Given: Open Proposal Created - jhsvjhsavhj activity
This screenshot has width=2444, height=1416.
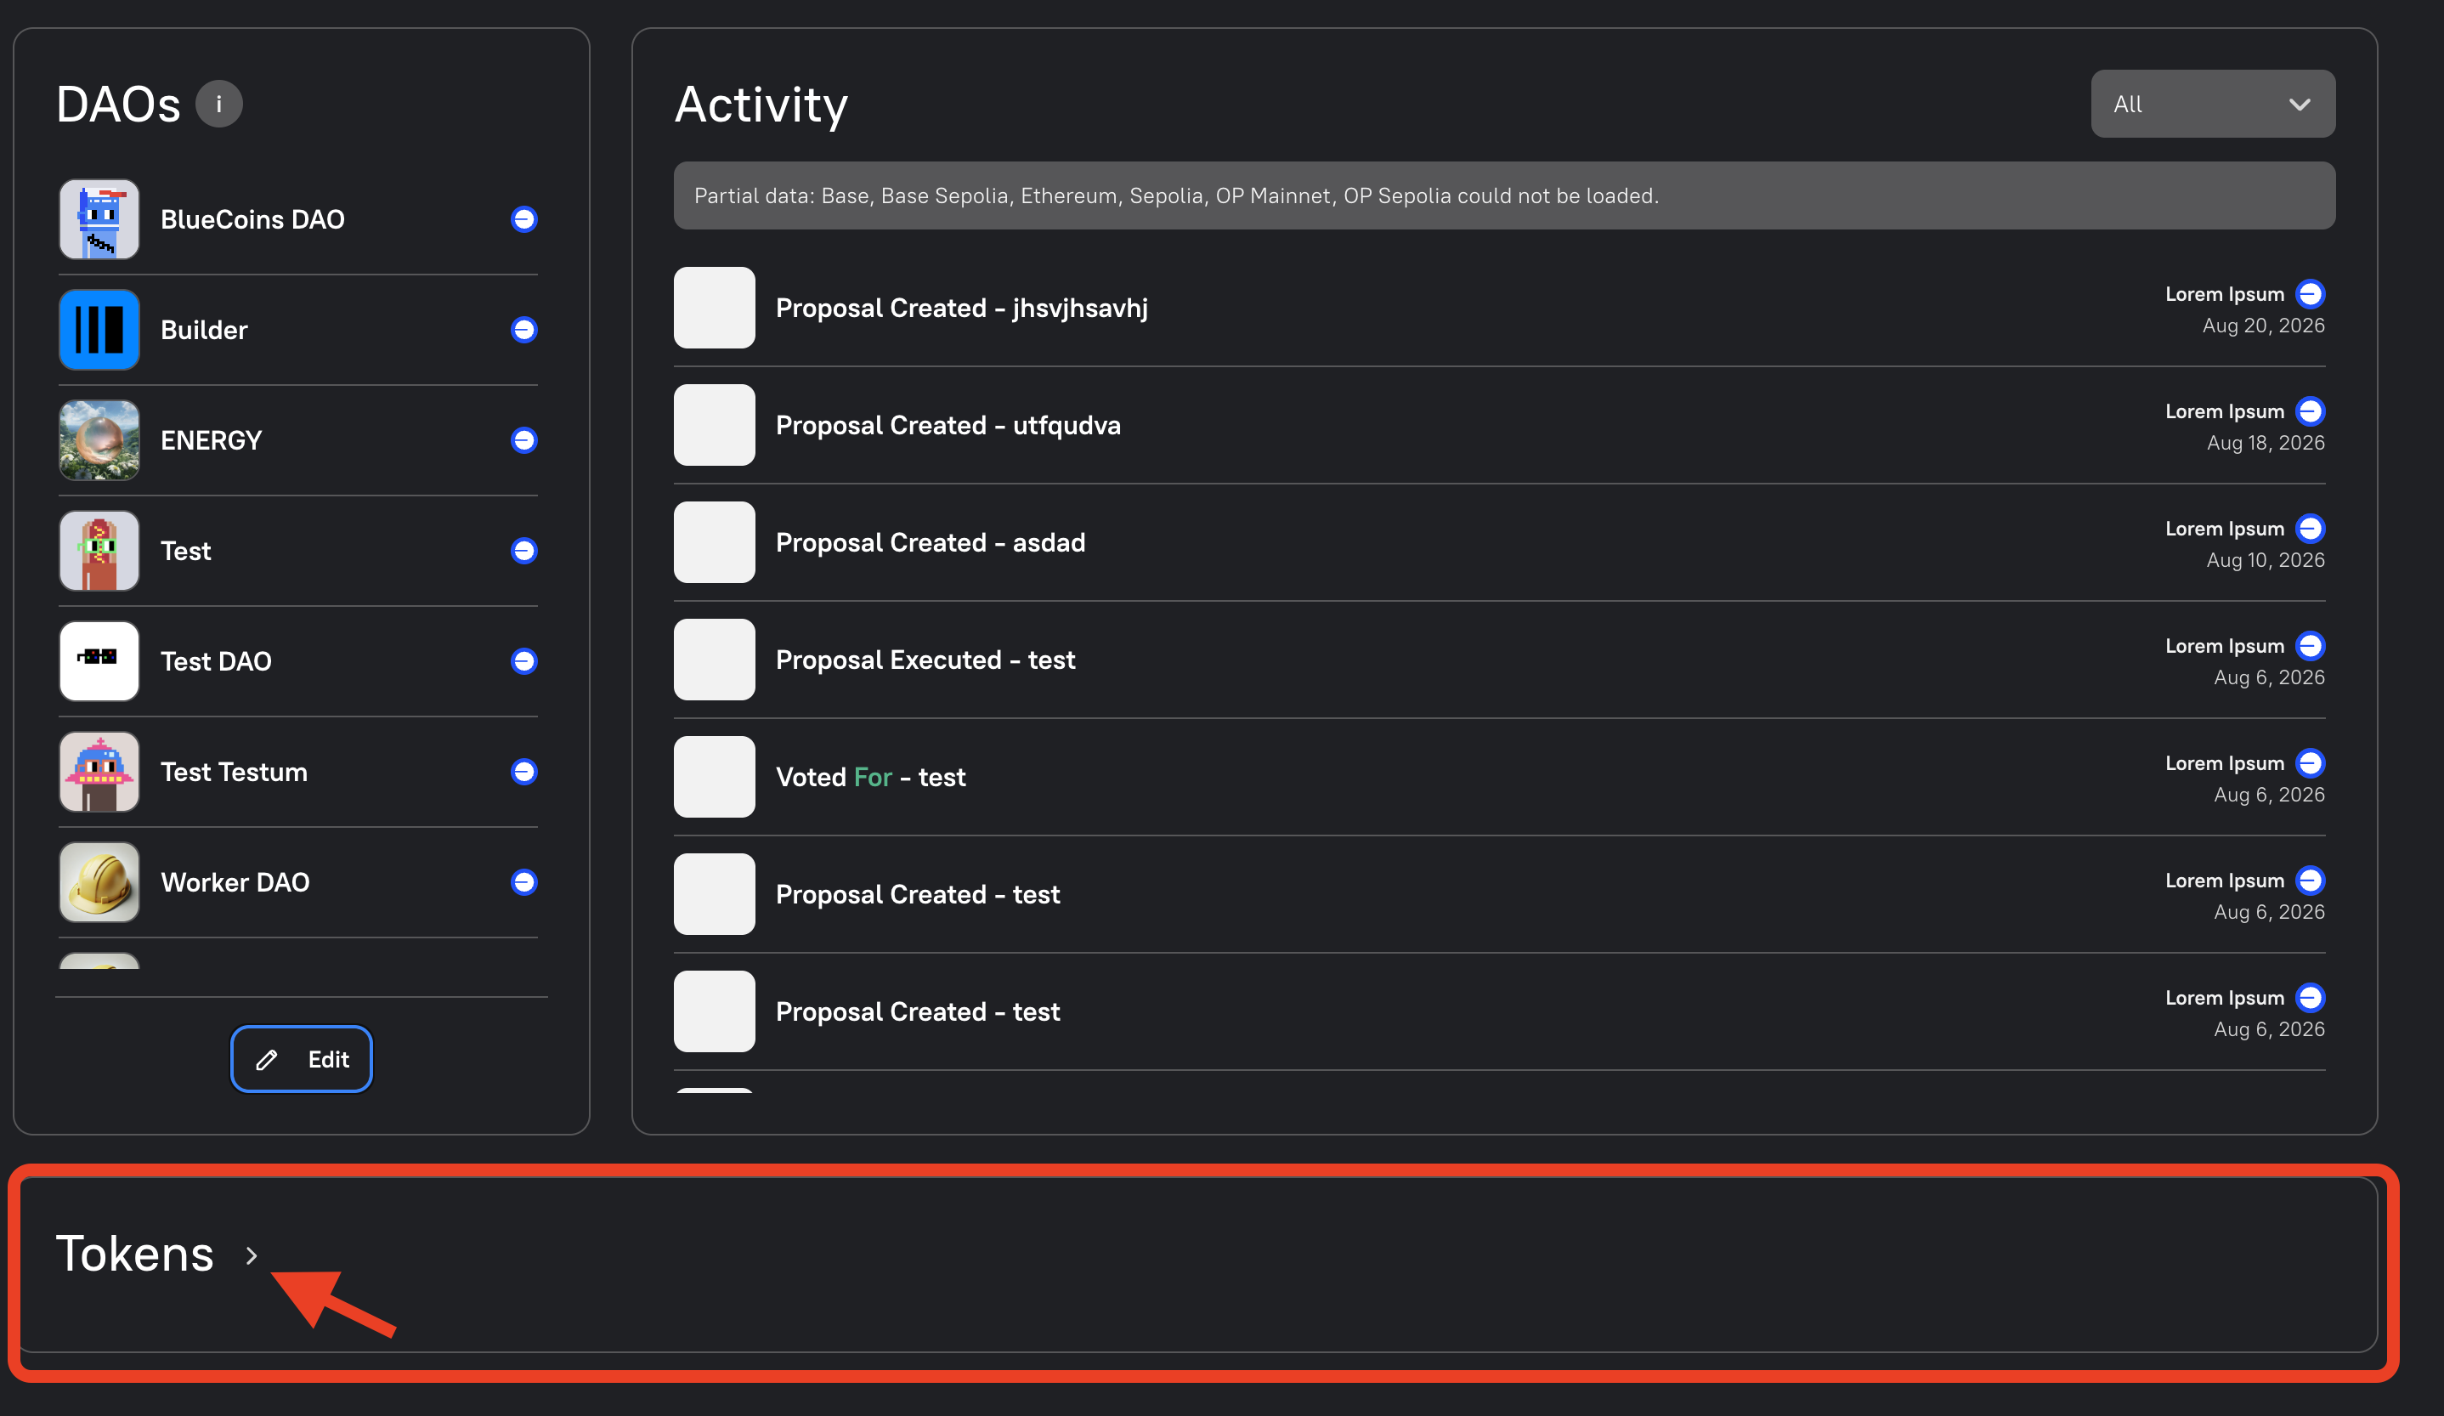Looking at the screenshot, I should point(1499,309).
